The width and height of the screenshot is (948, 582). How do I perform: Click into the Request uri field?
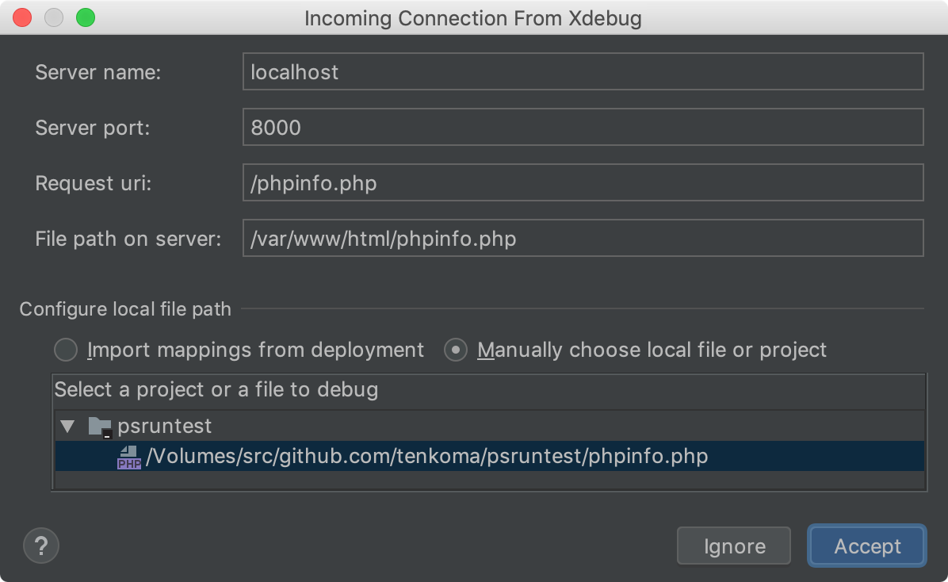(x=583, y=183)
